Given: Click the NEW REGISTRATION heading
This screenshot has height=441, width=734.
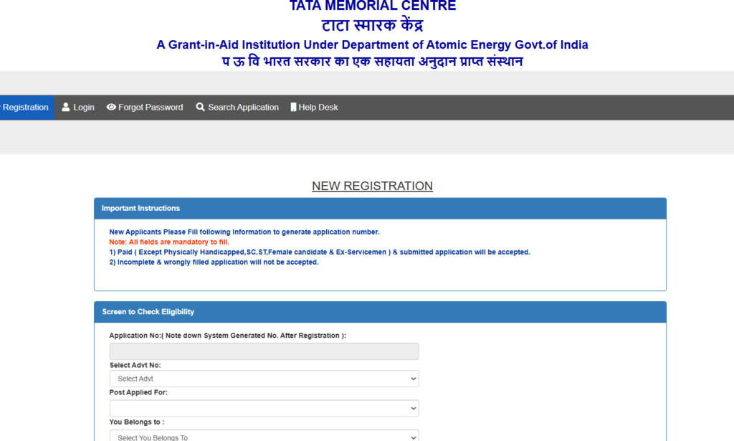Looking at the screenshot, I should tap(372, 186).
